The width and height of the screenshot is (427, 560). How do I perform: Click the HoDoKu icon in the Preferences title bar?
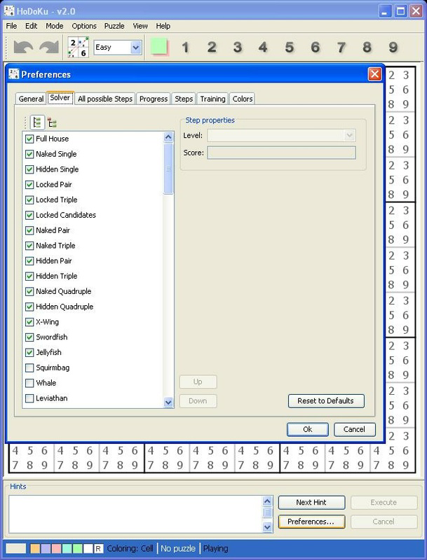click(13, 74)
